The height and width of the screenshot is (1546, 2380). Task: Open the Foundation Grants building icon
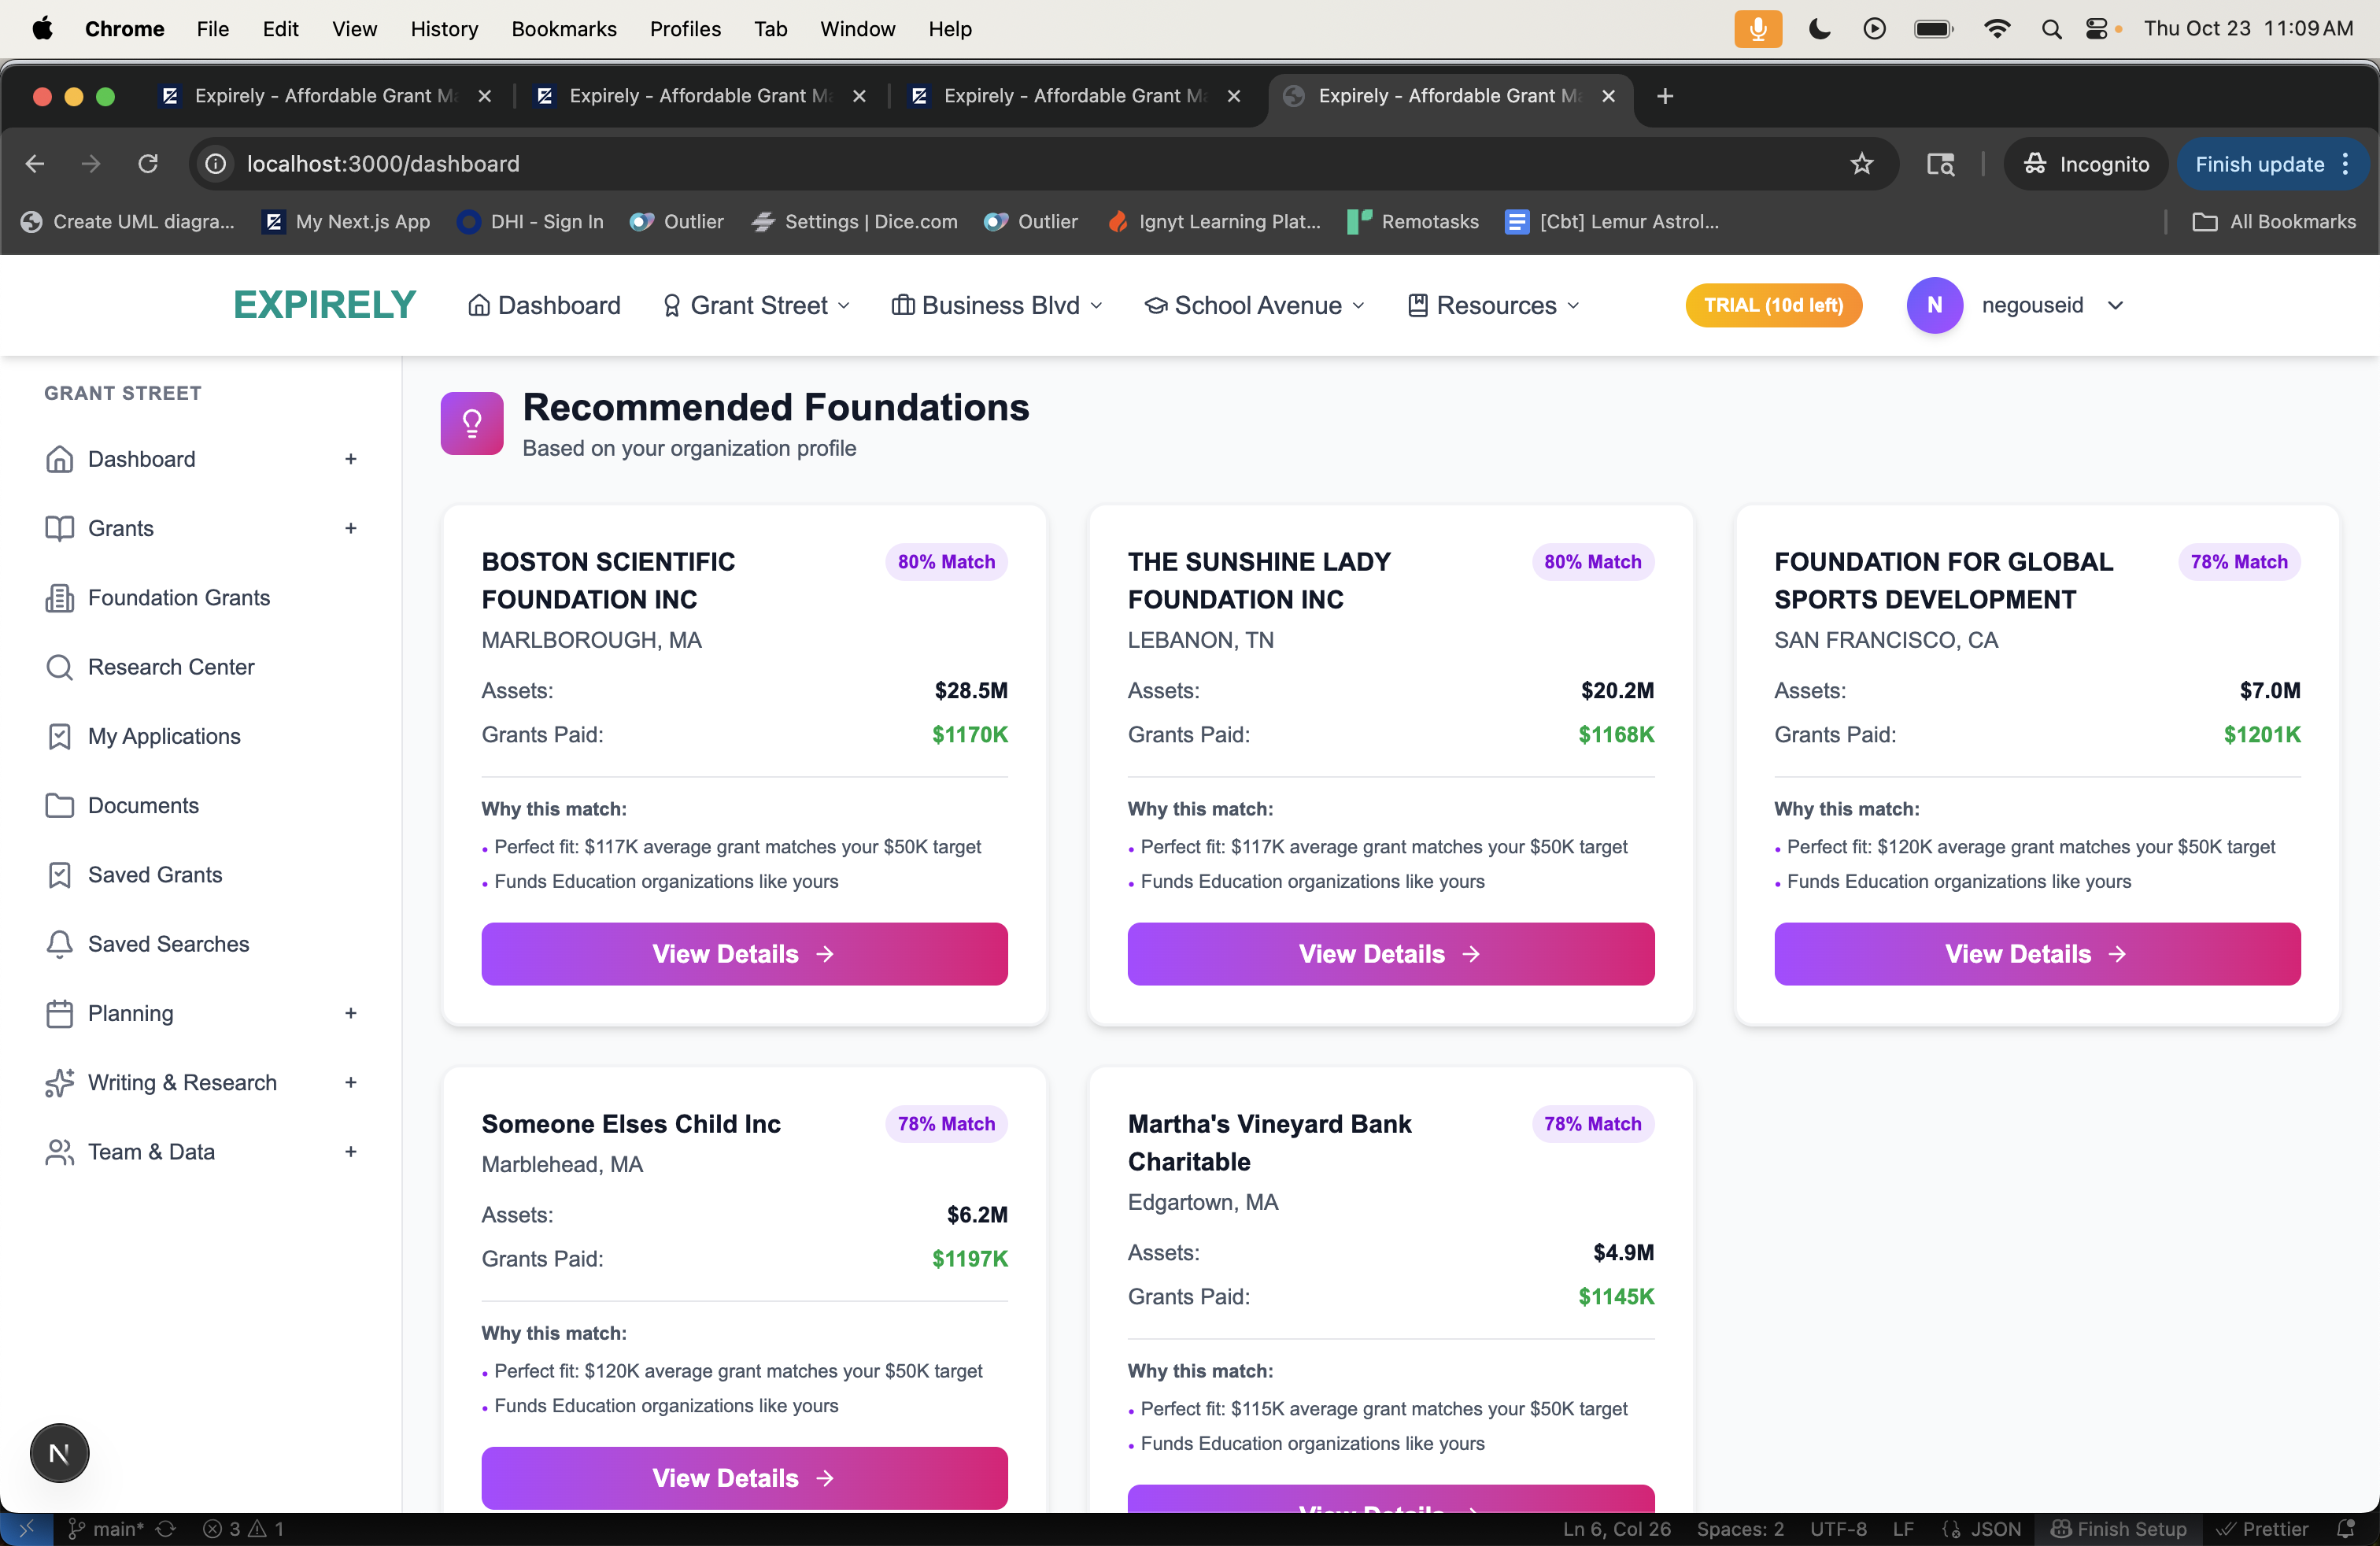[x=59, y=598]
